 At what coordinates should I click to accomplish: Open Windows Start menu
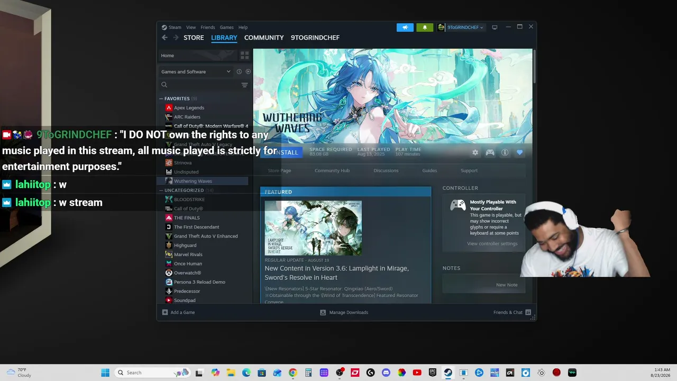105,373
